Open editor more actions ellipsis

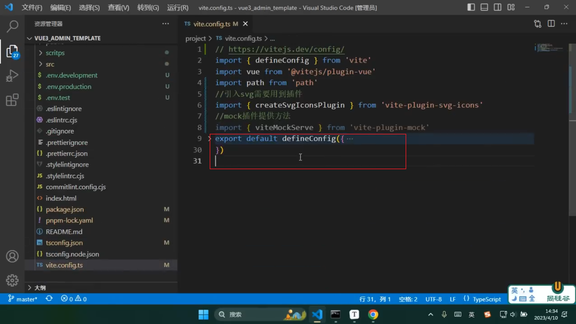click(564, 24)
